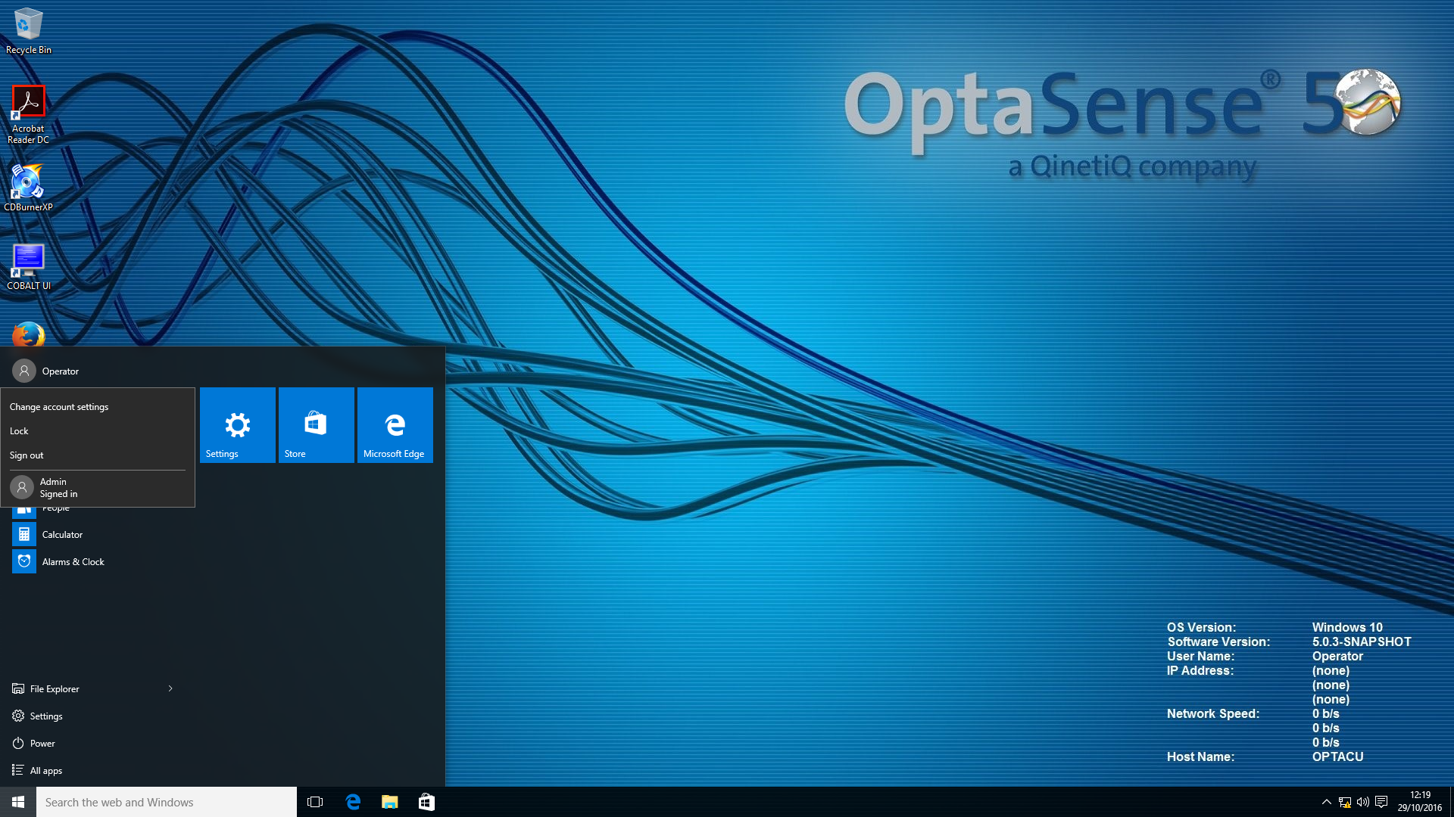This screenshot has height=817, width=1454.
Task: Switch to the Admin account
Action: [53, 487]
